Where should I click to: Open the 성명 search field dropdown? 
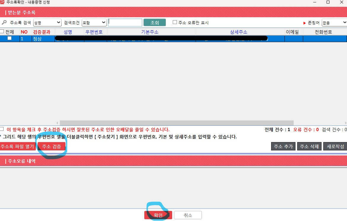(x=47, y=23)
